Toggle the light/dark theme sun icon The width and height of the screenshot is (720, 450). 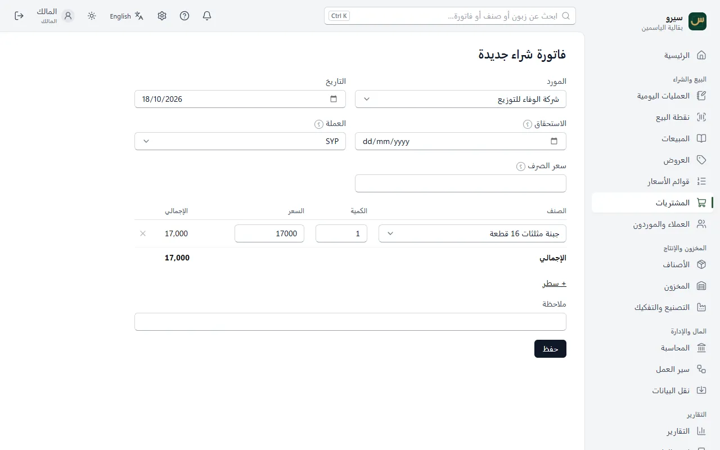(92, 16)
